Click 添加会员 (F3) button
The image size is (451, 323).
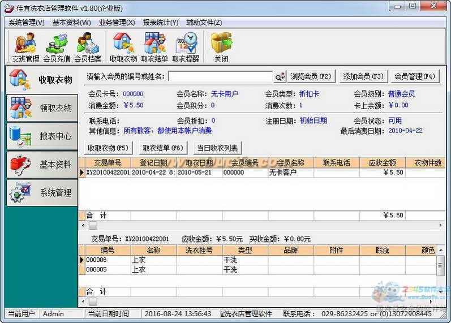pyautogui.click(x=363, y=76)
